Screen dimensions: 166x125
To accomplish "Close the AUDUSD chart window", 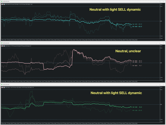I will [x=163, y=2].
